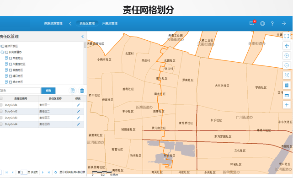Open the 数据资源管理 menu
The image size is (293, 178).
(53, 23)
